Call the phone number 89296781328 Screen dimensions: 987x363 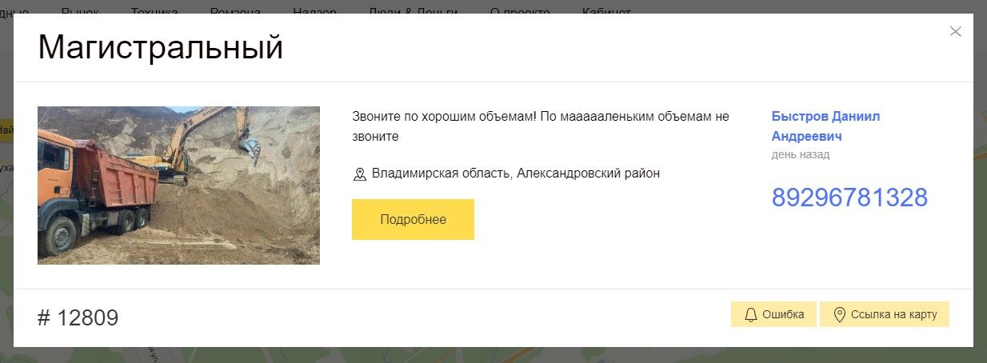pos(849,197)
